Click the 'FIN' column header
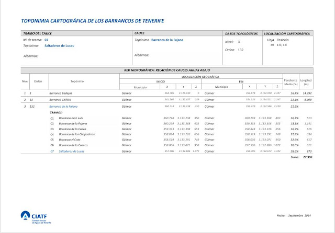The width and height of the screenshot is (335, 233). click(x=241, y=81)
